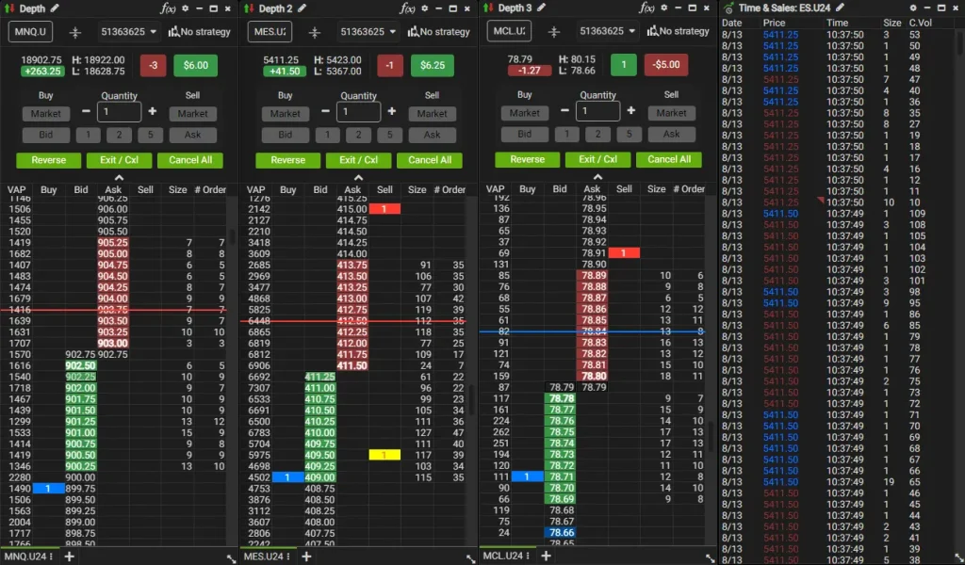This screenshot has width=965, height=565.
Task: Click center-price icon beside MCL symbol
Action: click(x=556, y=31)
